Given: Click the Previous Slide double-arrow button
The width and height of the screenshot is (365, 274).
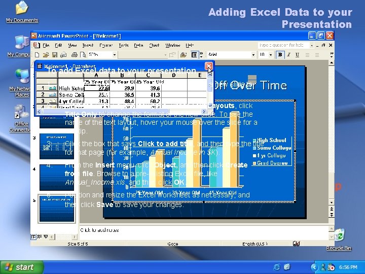Looking at the screenshot, I should (332, 209).
